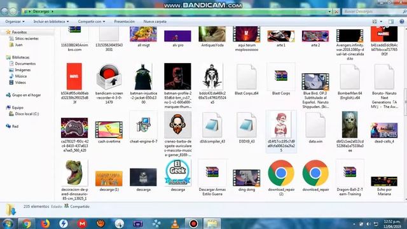
Task: Open Disco local (C:)
Action: click(24, 114)
